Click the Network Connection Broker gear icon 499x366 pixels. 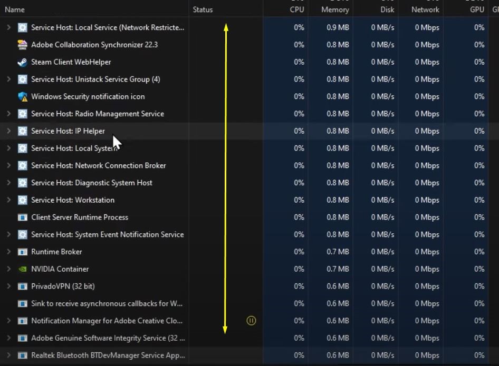[x=22, y=165]
